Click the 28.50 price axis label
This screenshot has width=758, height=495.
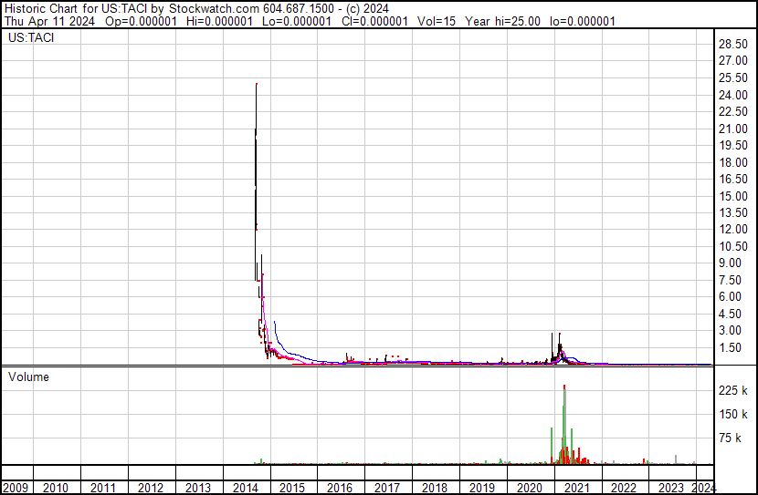click(x=733, y=45)
